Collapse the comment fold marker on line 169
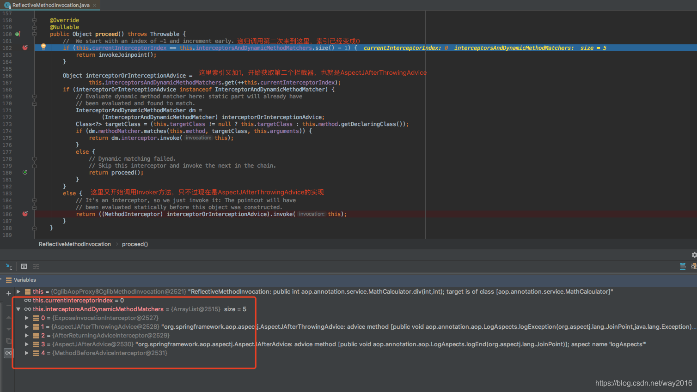This screenshot has width=697, height=392. point(34,96)
